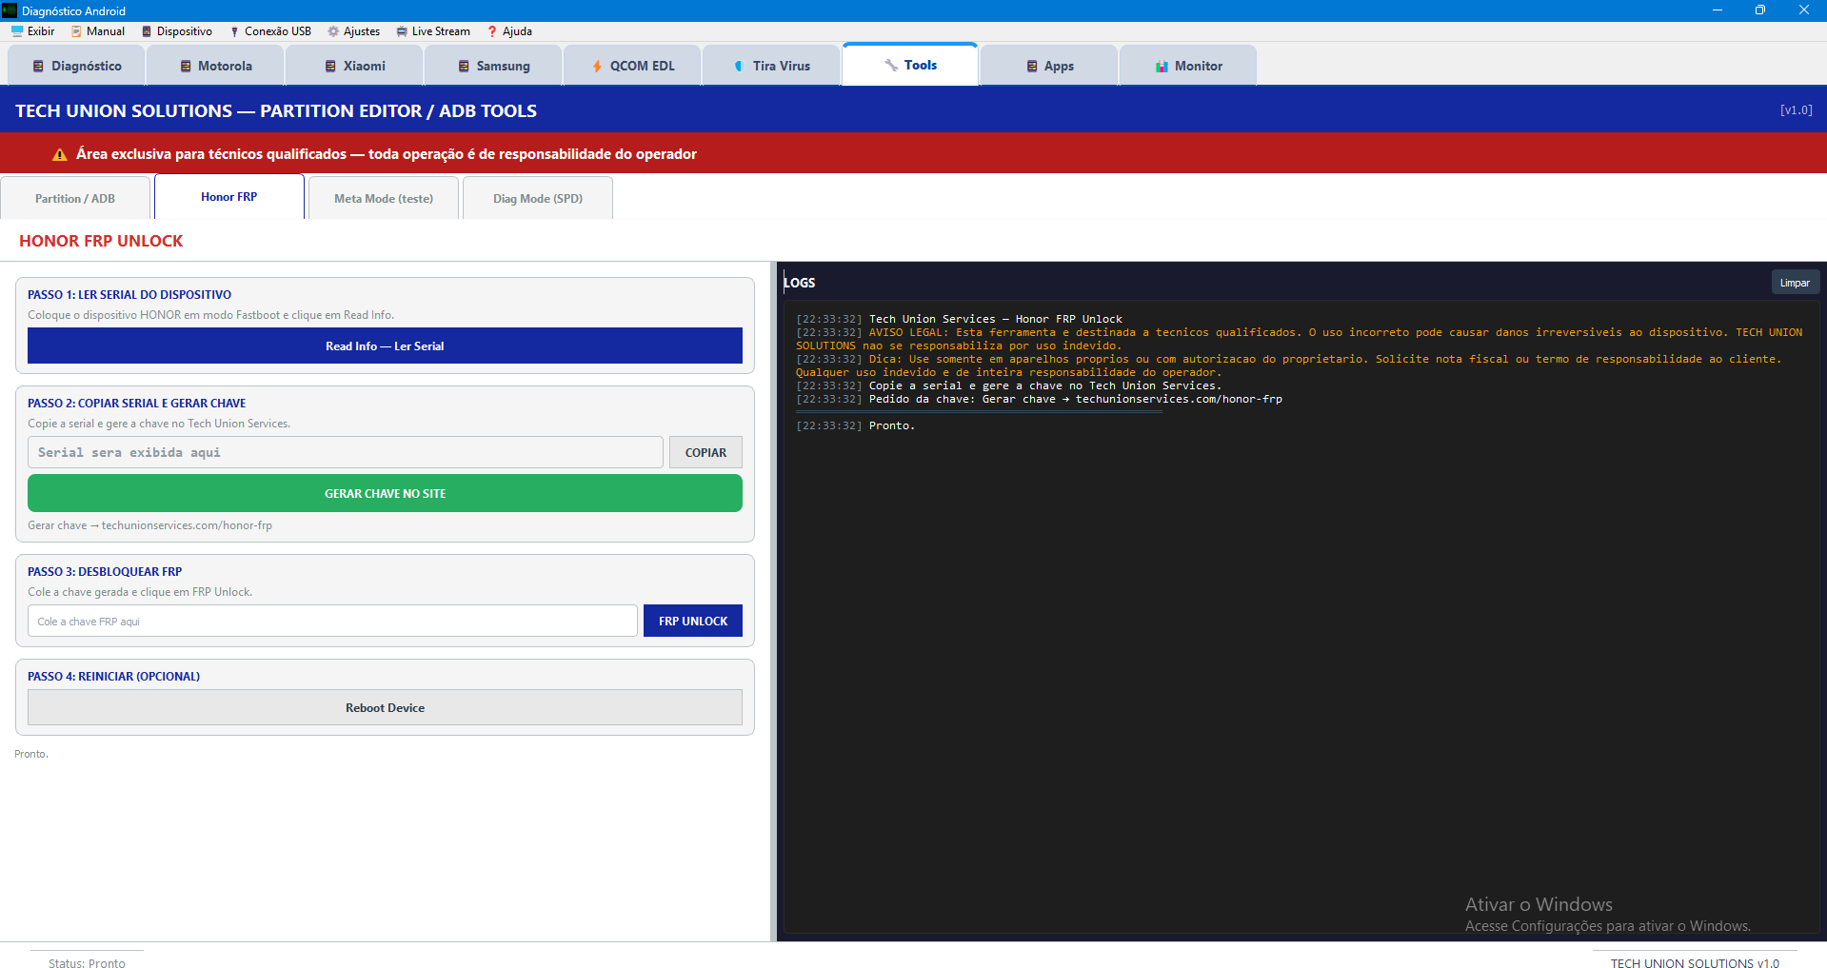Click the Reboot Device button

point(385,708)
